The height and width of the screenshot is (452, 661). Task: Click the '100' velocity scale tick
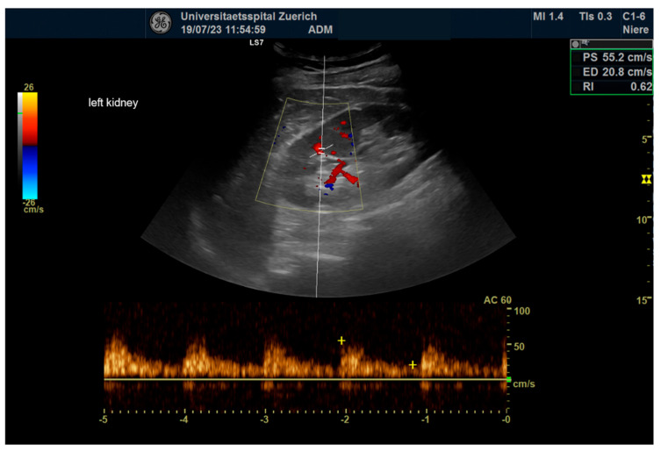pos(522,312)
